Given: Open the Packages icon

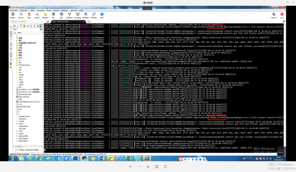Looking at the screenshot, I should (x=86, y=15).
